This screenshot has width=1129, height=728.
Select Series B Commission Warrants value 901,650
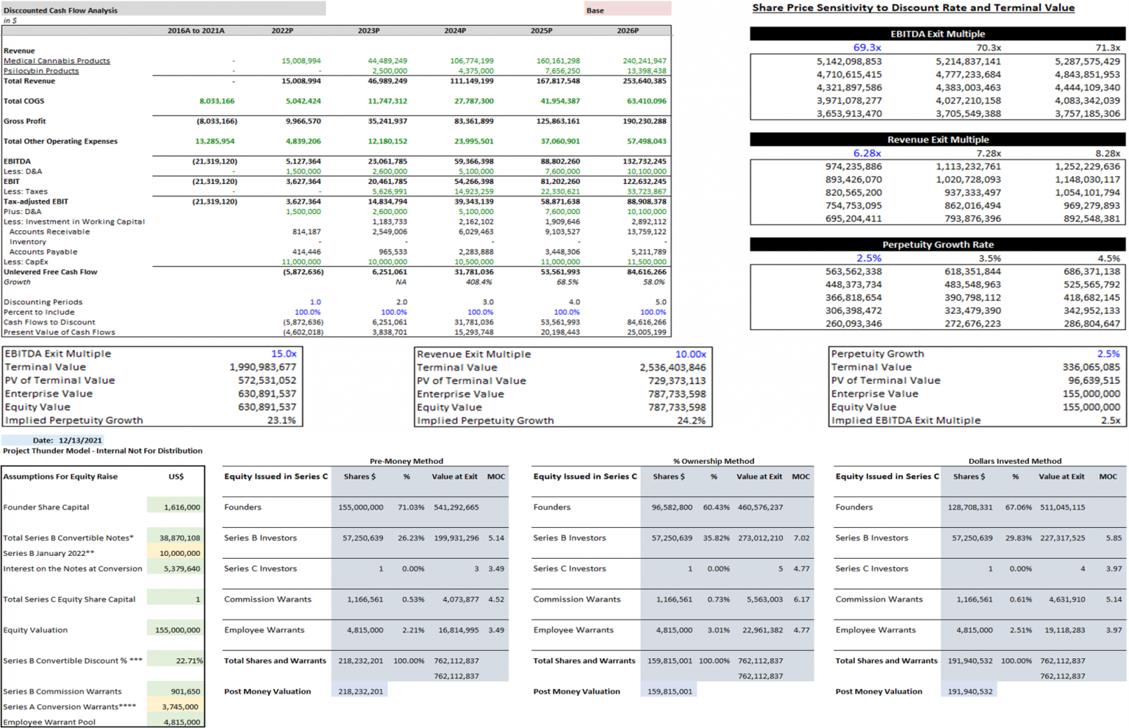coord(176,692)
